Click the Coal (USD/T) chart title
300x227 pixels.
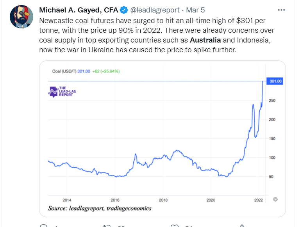[64, 71]
